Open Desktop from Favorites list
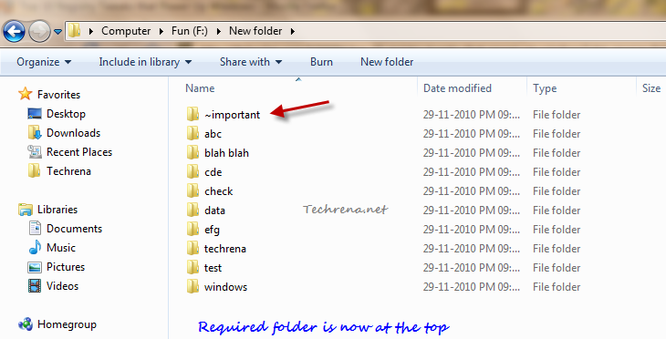 click(x=66, y=114)
